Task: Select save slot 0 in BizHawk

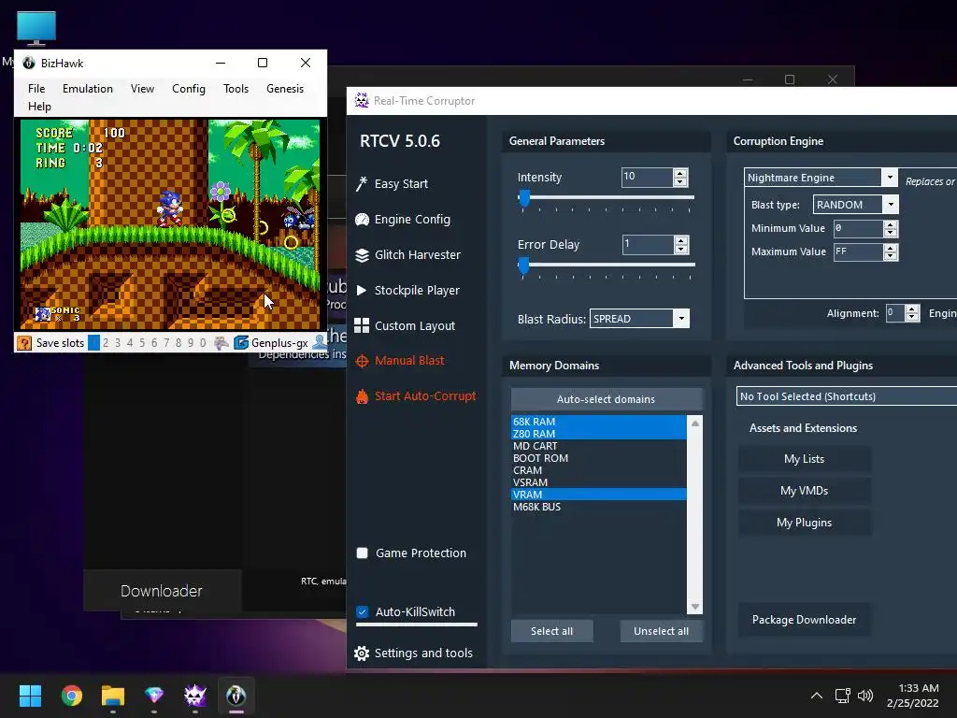Action: (203, 343)
